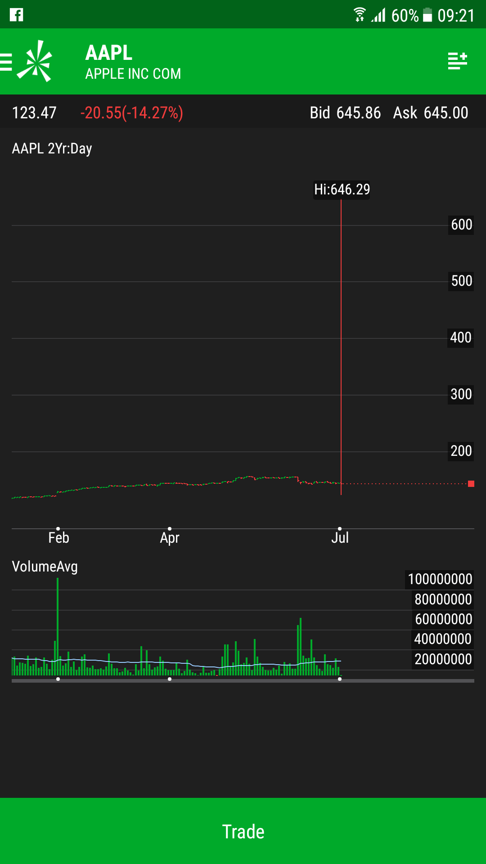The image size is (486, 864).
Task: Tap the price change -20.55(-14.27%)
Action: pos(132,112)
